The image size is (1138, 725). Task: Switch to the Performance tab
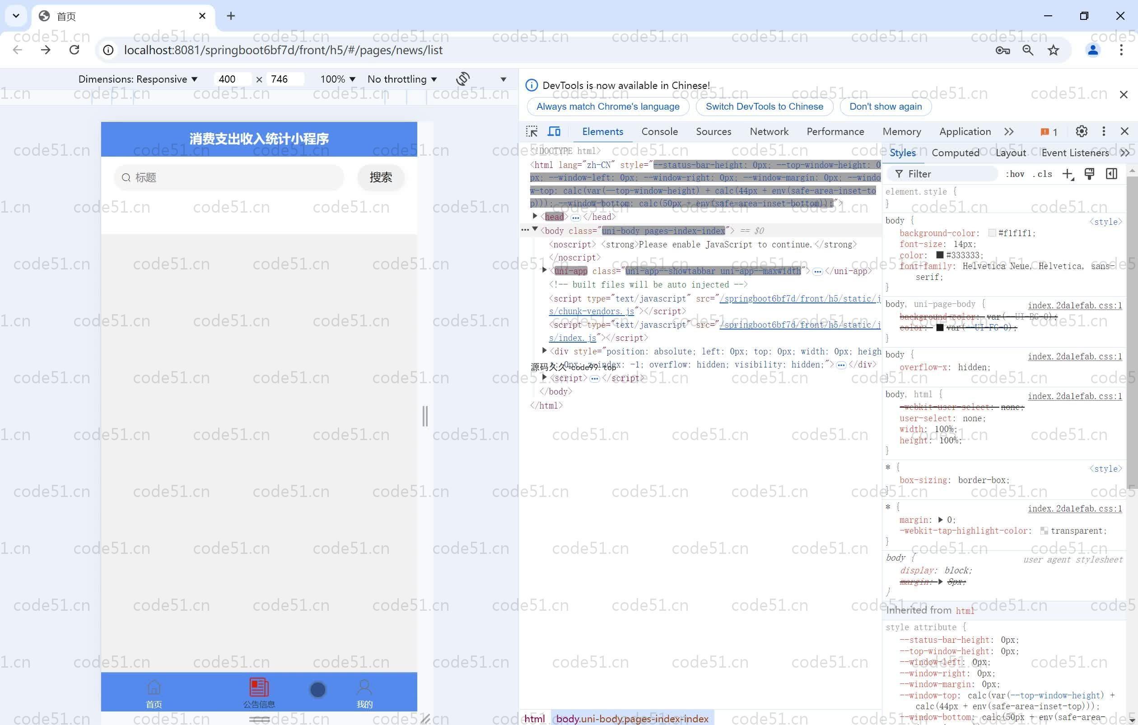tap(835, 132)
